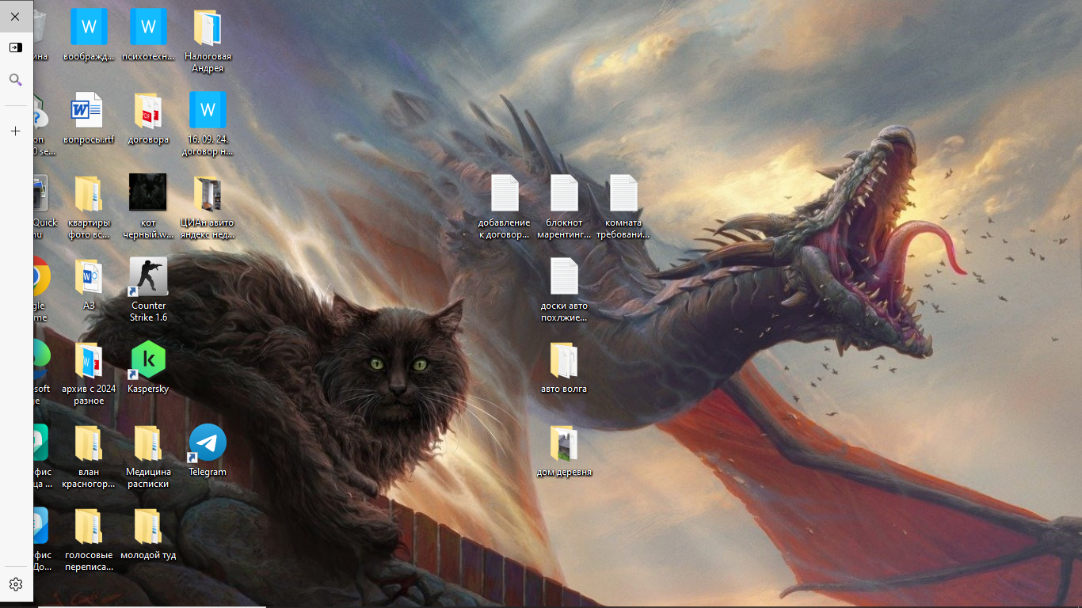Click the plus icon in the sidebar

pos(15,131)
